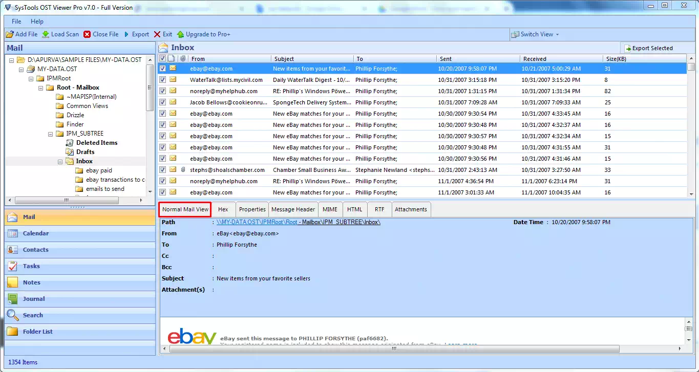Viewport: 699px width, 372px height.
Task: Click the envelope icon in the Jacob Bellows row
Action: [173, 102]
